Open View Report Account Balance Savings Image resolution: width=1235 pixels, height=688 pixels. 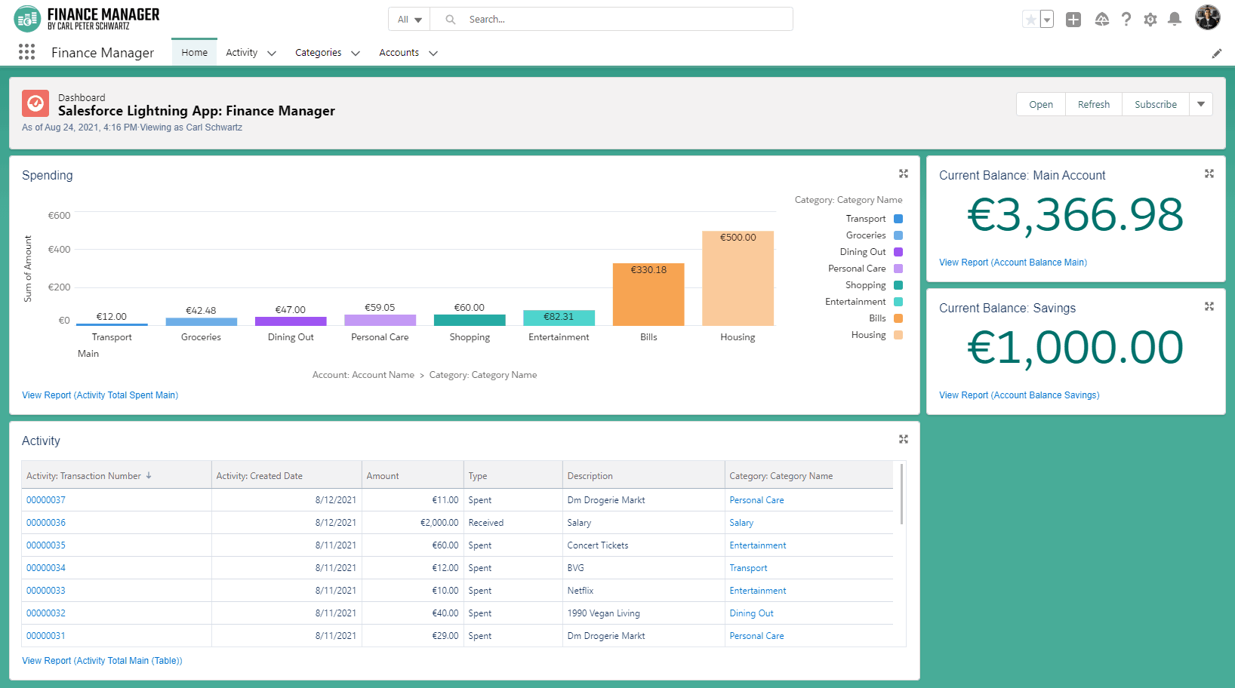1019,395
